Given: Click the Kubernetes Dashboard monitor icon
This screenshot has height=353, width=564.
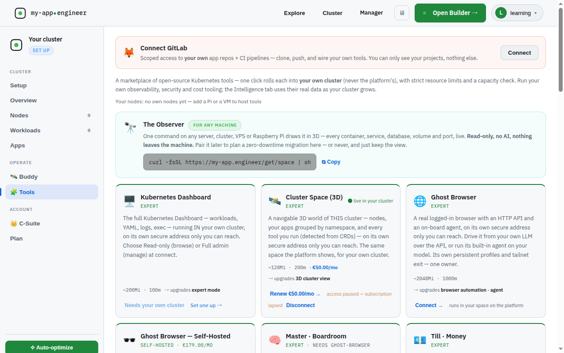Looking at the screenshot, I should coord(130,201).
